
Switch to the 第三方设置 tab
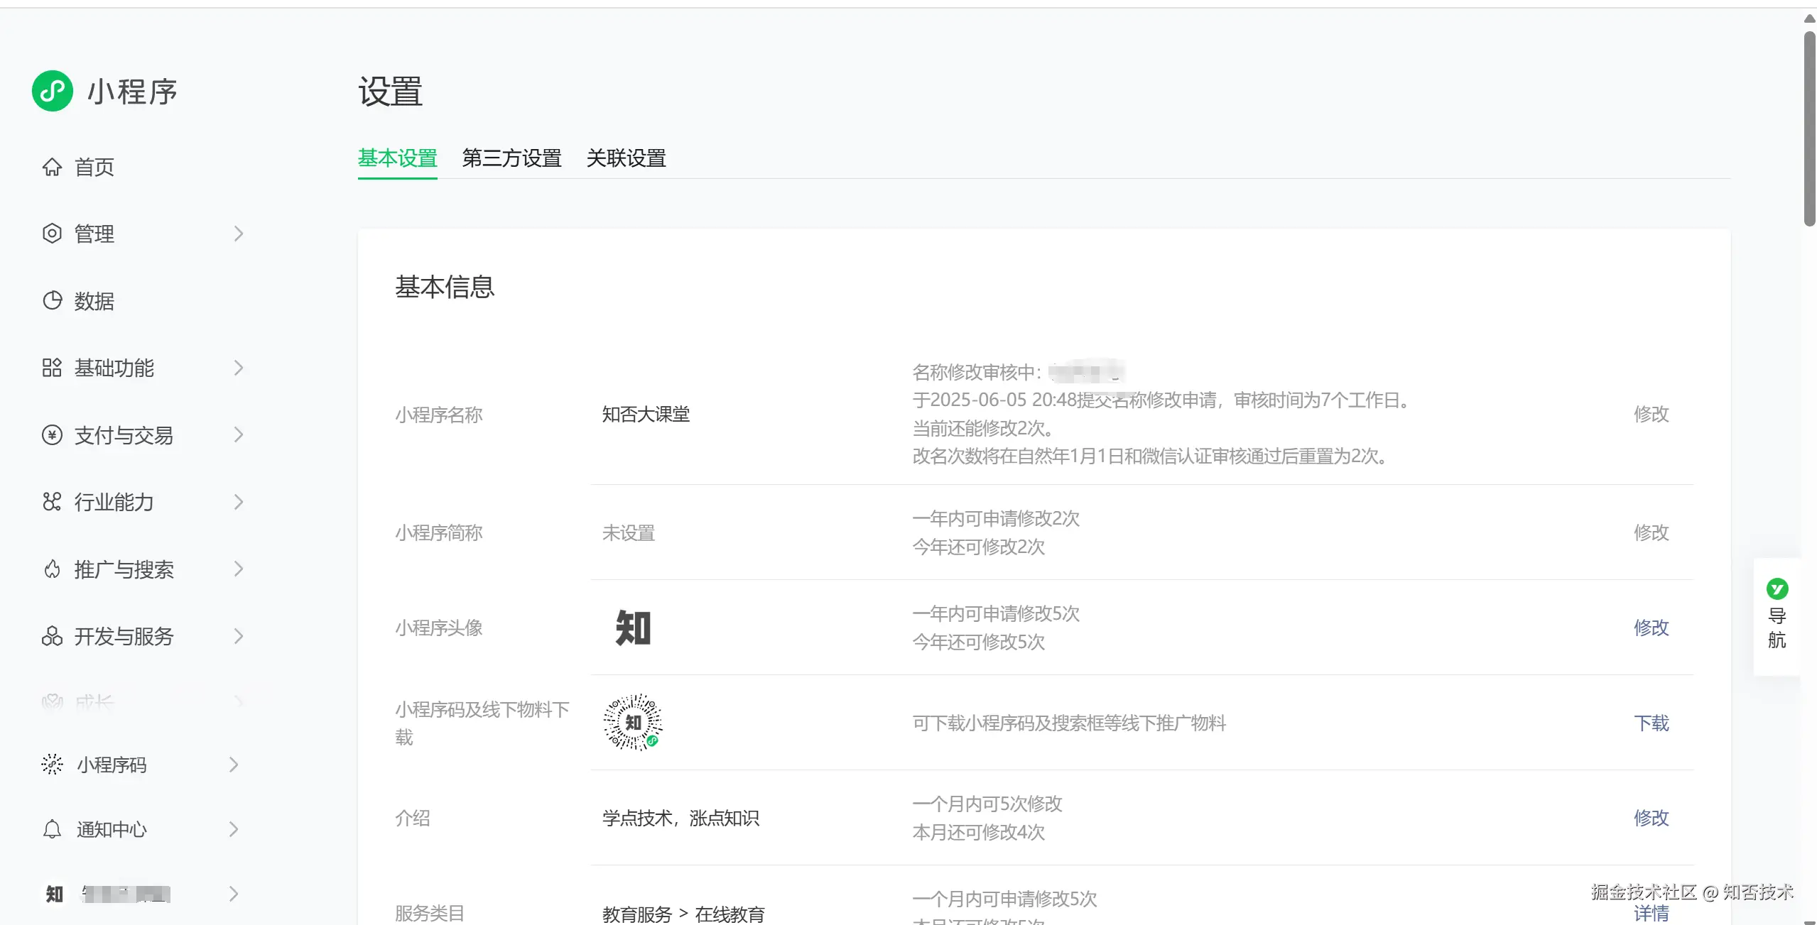pos(511,158)
